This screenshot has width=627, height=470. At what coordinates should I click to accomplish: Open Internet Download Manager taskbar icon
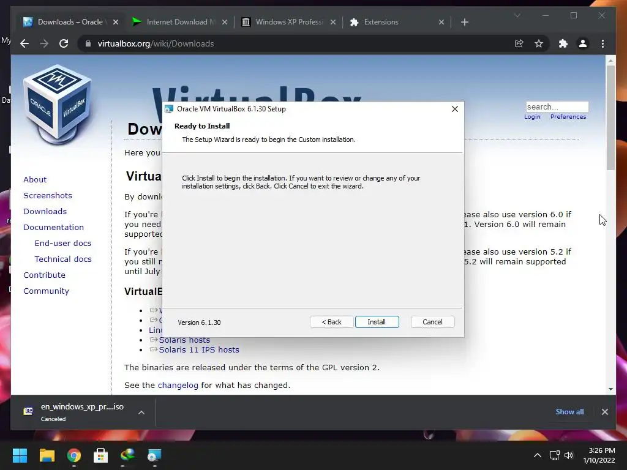pyautogui.click(x=127, y=455)
